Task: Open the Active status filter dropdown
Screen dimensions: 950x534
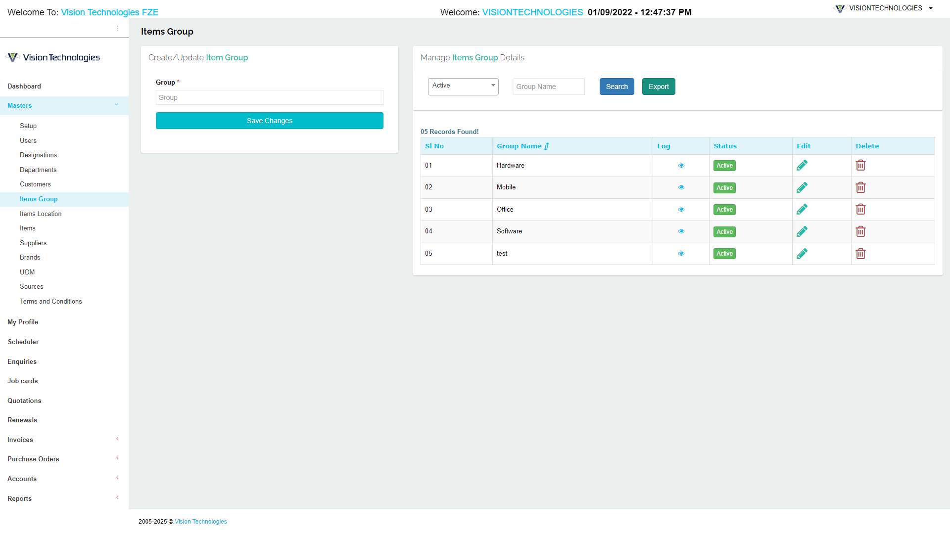Action: tap(463, 86)
